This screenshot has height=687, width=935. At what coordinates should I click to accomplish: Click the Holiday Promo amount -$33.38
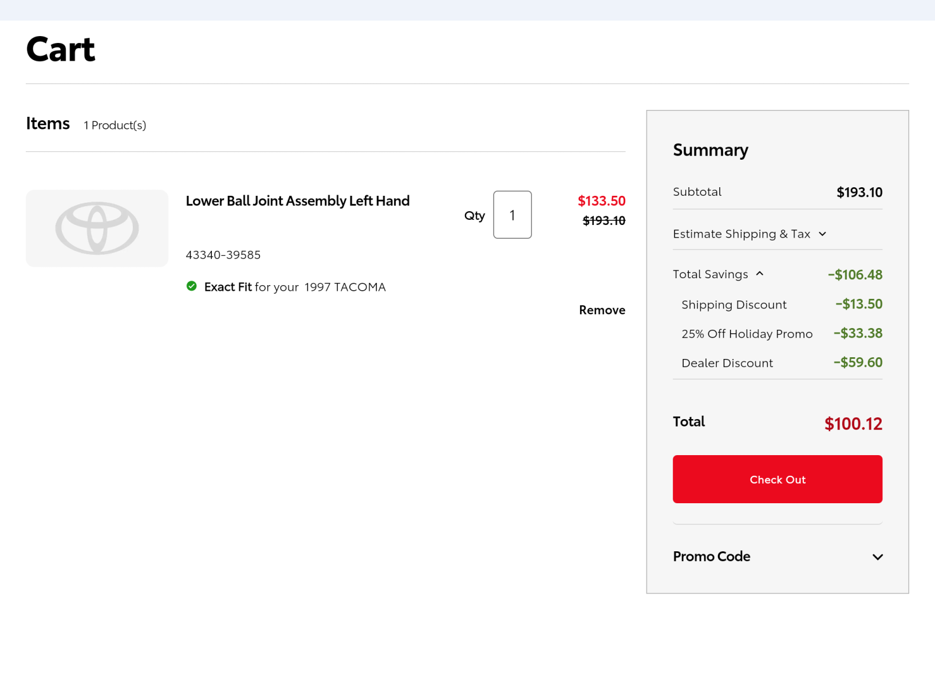pos(858,333)
